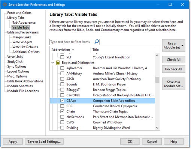Click the Books and Dictionaries book icon

[58, 62]
